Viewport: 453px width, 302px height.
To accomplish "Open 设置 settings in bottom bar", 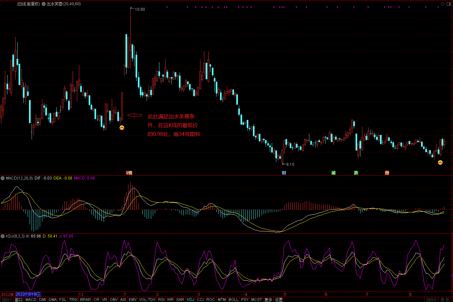I will [279, 299].
